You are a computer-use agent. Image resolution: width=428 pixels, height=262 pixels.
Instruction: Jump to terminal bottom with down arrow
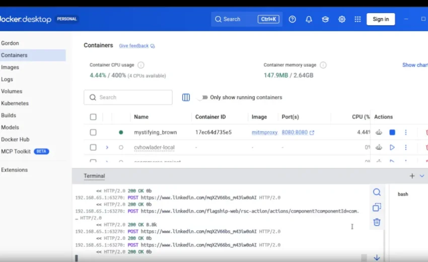(377, 257)
